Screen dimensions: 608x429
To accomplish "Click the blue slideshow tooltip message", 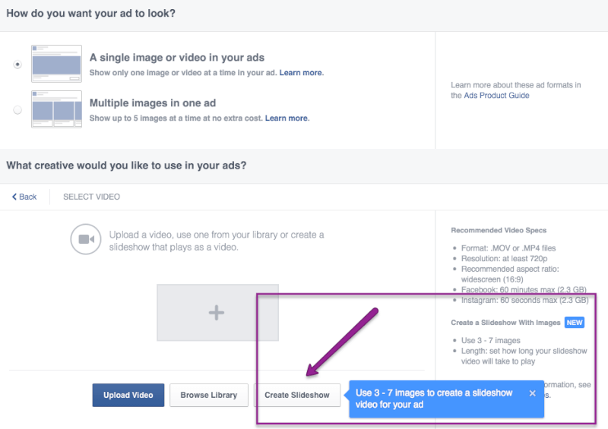I will click(x=434, y=399).
